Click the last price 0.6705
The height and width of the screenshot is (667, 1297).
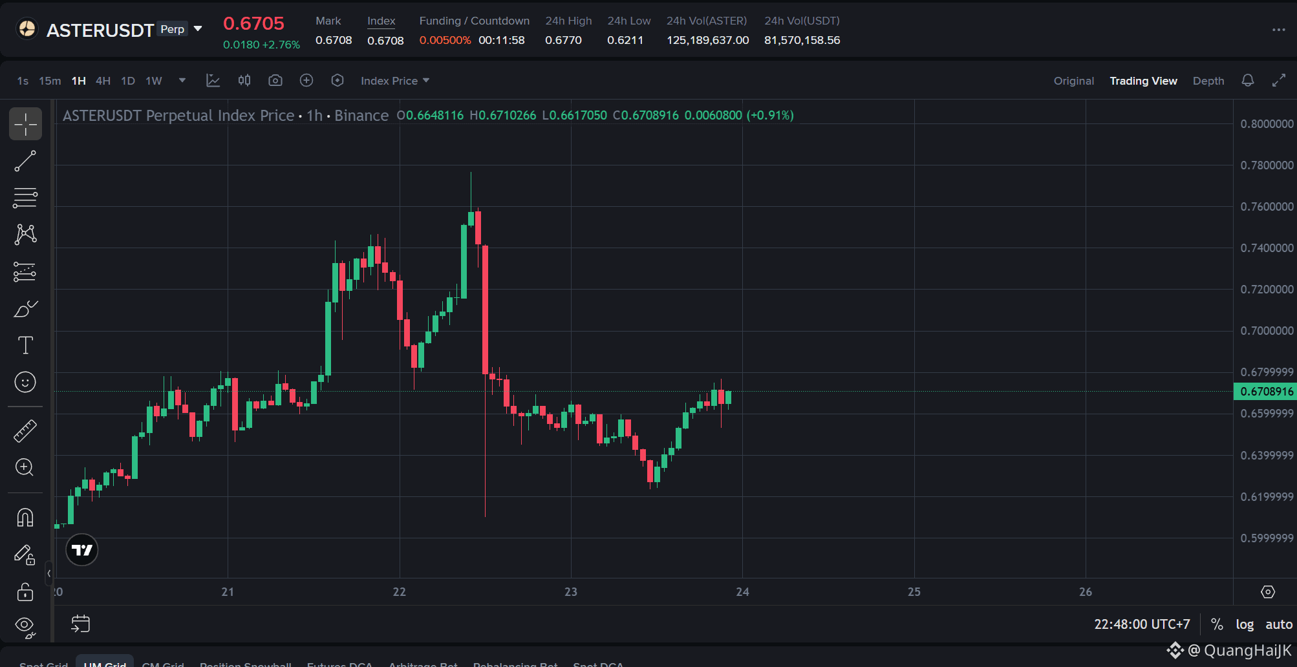253,23
